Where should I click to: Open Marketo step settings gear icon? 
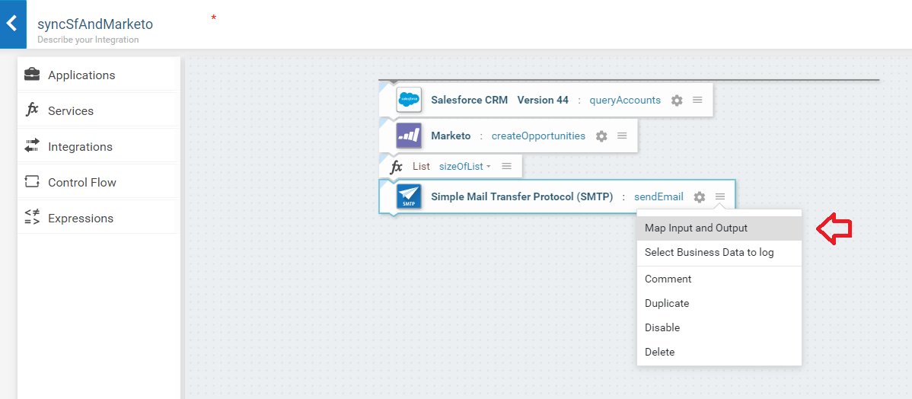click(602, 136)
